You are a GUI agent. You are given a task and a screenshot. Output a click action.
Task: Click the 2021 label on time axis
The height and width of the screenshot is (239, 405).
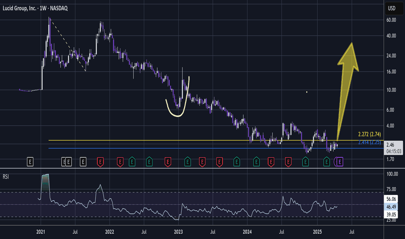pos(40,232)
